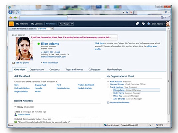Open the search provider dropdown arrow

pos(169,12)
